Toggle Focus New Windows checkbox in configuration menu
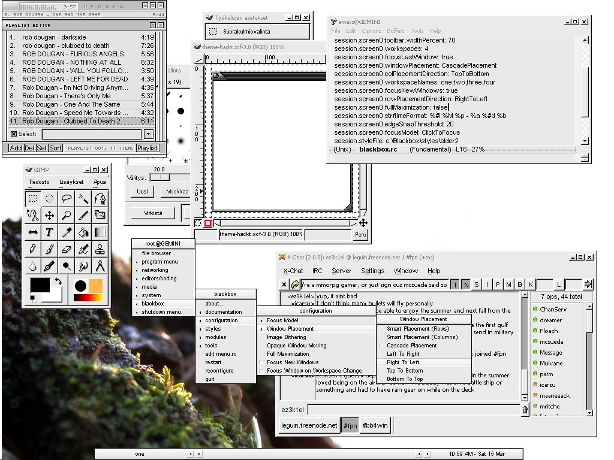Screen dimensions: 614x460 261,362
